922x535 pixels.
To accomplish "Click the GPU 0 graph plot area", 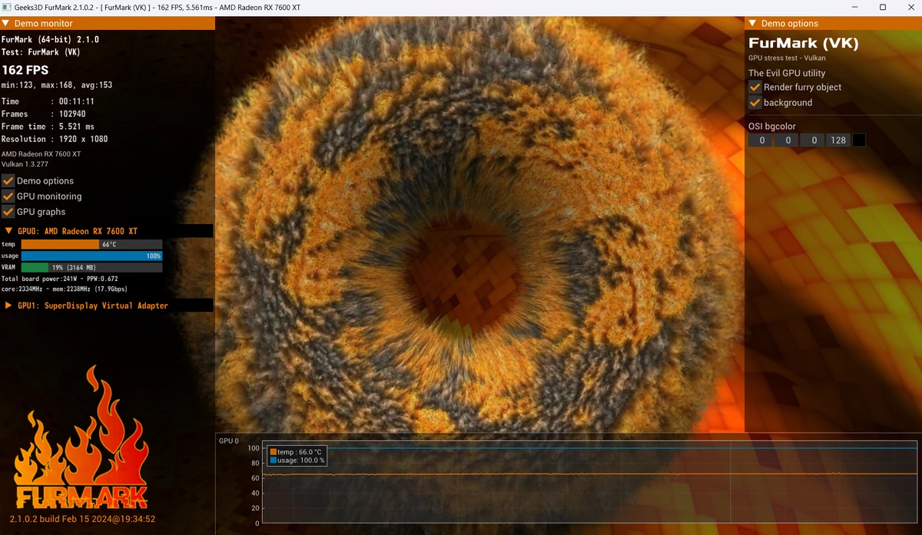I will 589,484.
